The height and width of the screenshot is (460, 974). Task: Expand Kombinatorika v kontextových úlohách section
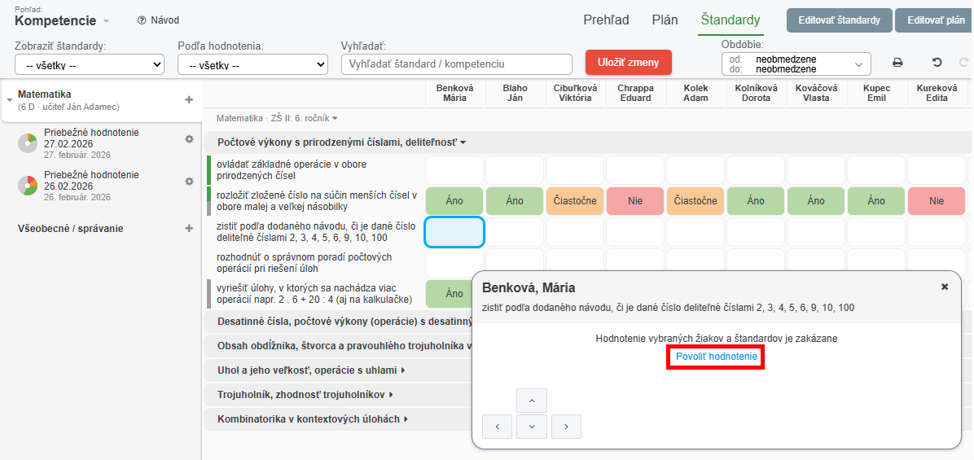(313, 419)
